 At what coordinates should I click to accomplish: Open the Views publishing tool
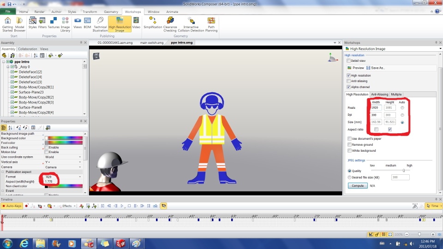point(78,23)
